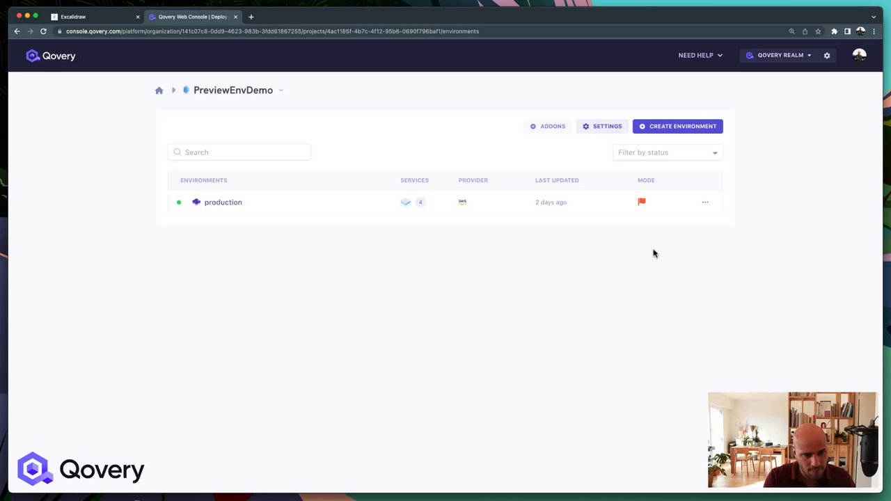Open organization settings gear in header
This screenshot has width=891, height=501.
tap(827, 56)
